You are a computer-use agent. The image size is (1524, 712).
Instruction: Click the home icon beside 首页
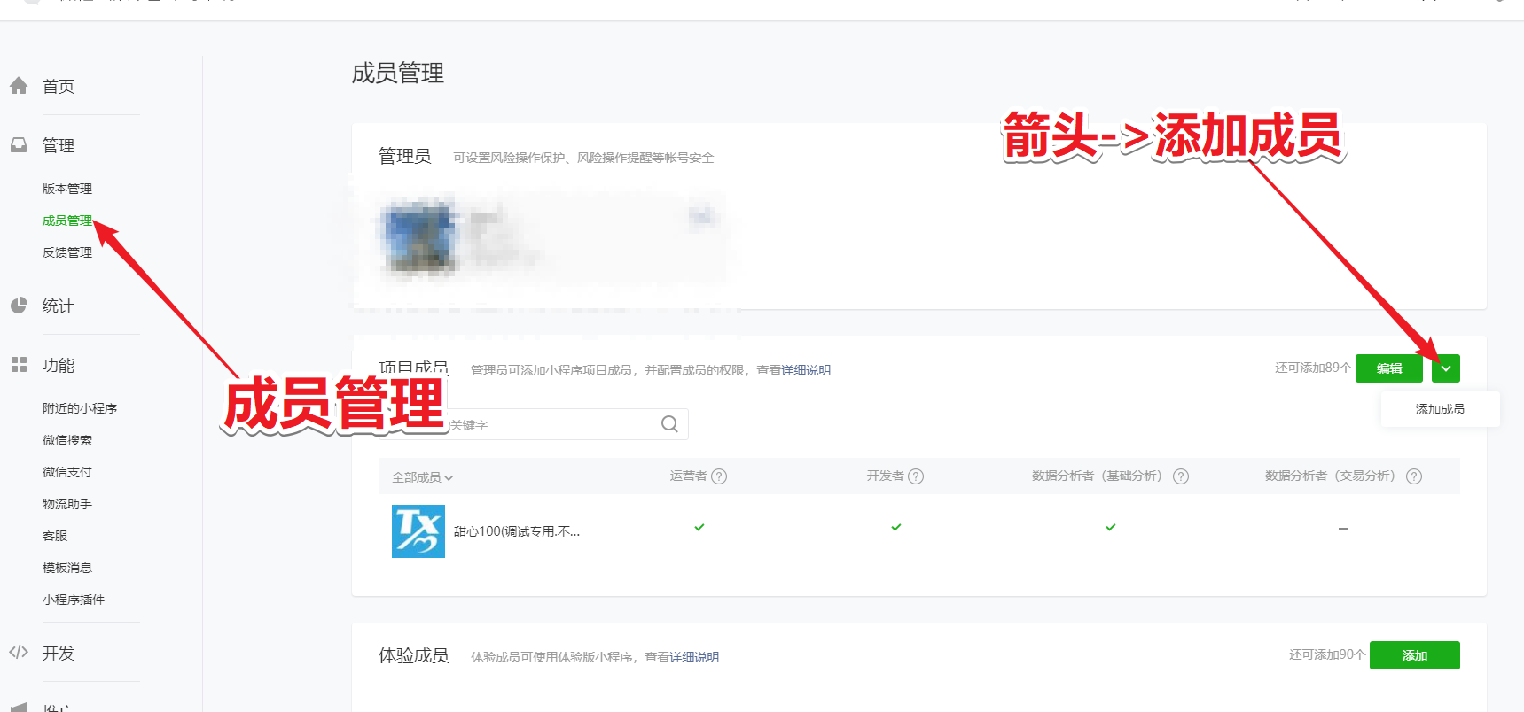[19, 86]
